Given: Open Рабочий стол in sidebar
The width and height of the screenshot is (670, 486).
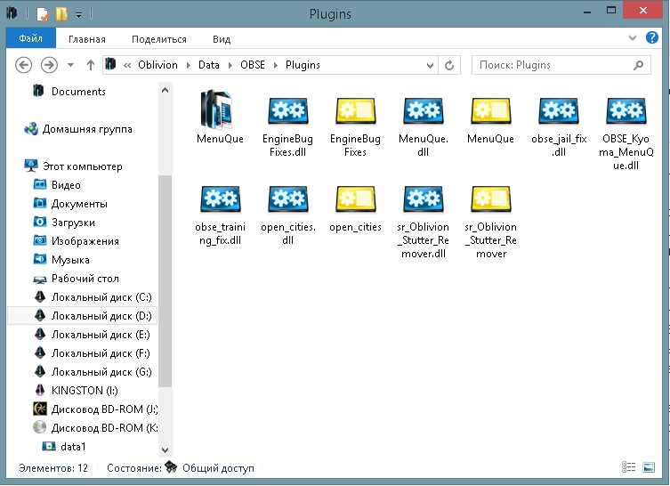Looking at the screenshot, I should pyautogui.click(x=85, y=279).
